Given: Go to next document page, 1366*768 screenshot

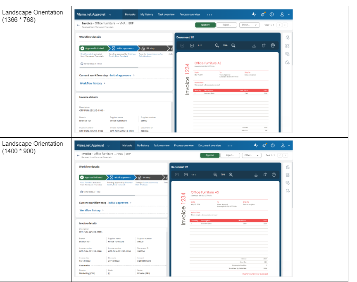Looking at the screenshot, I should (x=192, y=45).
